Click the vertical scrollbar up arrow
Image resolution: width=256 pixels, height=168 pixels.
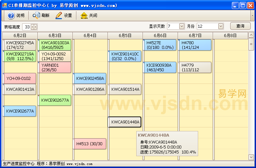coord(251,35)
